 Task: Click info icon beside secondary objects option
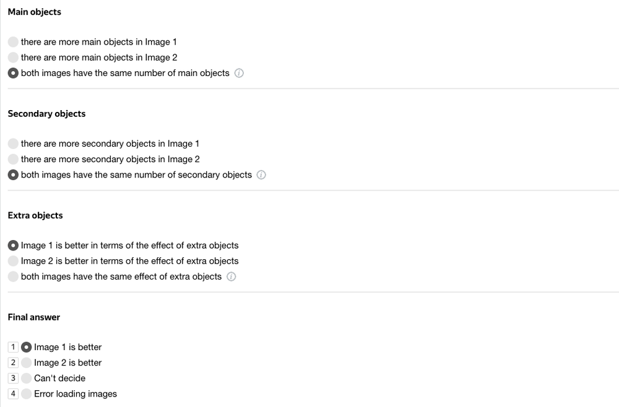tap(261, 175)
